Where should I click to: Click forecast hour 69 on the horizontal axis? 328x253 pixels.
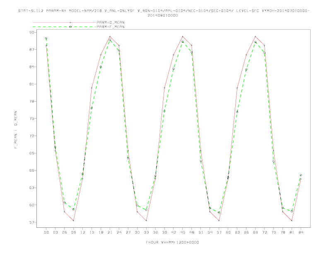tap(256, 232)
